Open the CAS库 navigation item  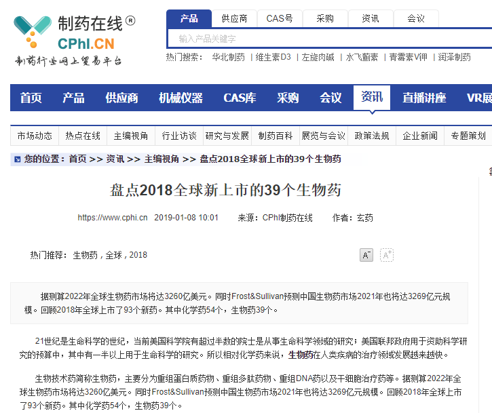(x=240, y=98)
